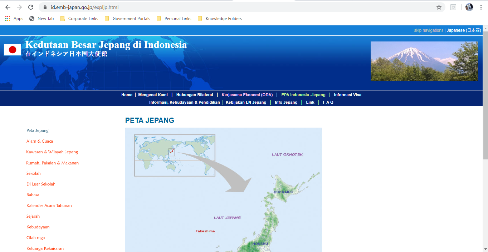Go to Kerjasama Ekonomi (ODA) page
The width and height of the screenshot is (488, 252).
pos(247,95)
